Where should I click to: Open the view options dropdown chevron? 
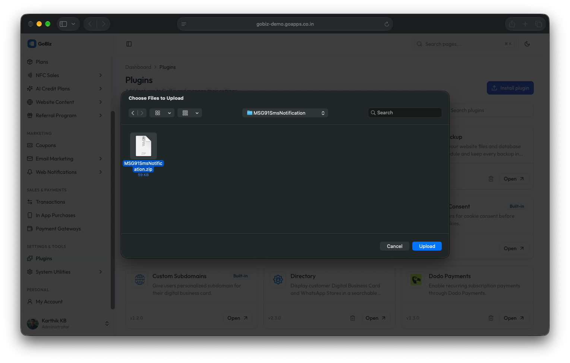(x=169, y=113)
